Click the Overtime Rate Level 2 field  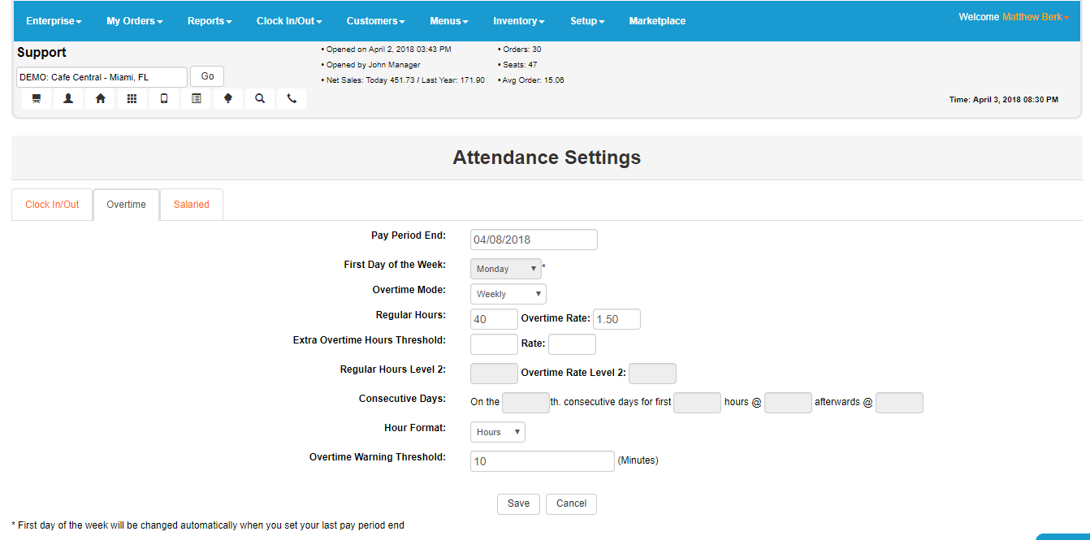click(652, 374)
